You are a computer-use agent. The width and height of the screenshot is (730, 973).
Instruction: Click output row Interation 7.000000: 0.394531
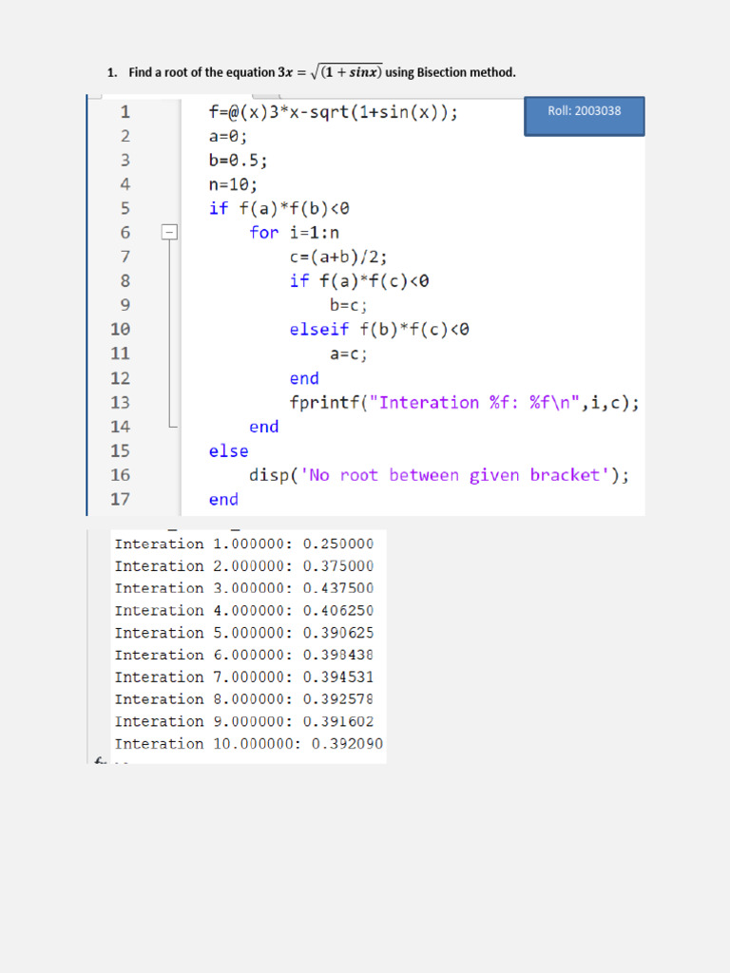[244, 677]
